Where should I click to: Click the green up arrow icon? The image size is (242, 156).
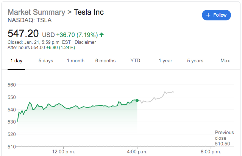coord(101,35)
